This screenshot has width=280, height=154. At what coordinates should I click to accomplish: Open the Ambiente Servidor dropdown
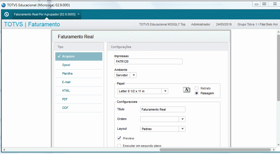(126, 75)
